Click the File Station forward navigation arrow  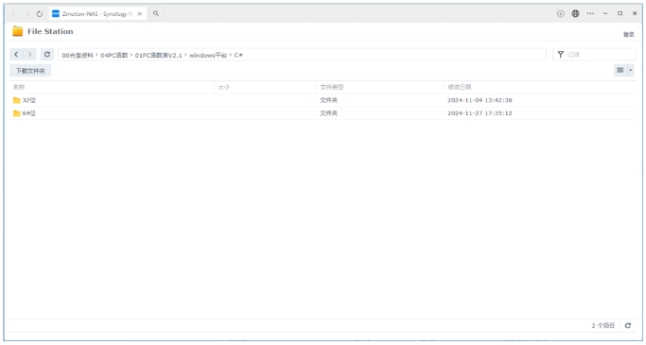[29, 54]
